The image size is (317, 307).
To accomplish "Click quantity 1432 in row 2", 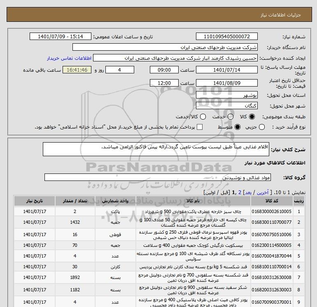I will tap(75, 222).
